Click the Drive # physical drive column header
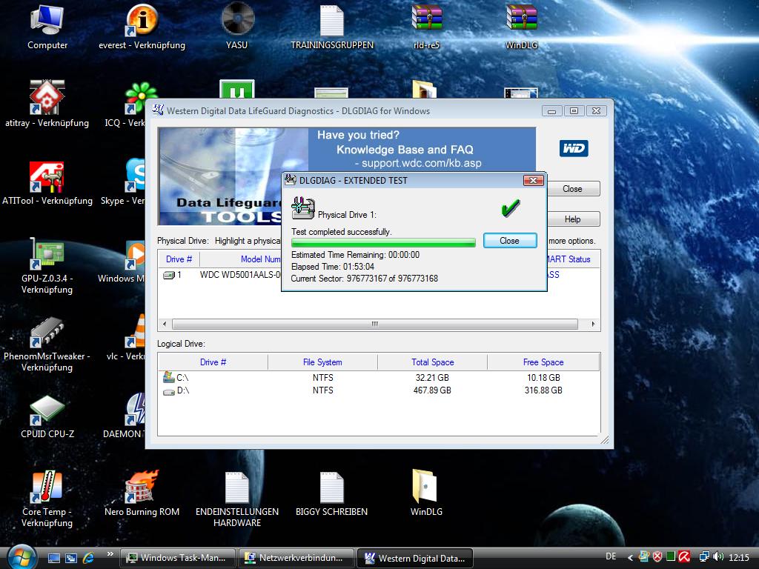Image resolution: width=759 pixels, height=569 pixels. [x=179, y=259]
